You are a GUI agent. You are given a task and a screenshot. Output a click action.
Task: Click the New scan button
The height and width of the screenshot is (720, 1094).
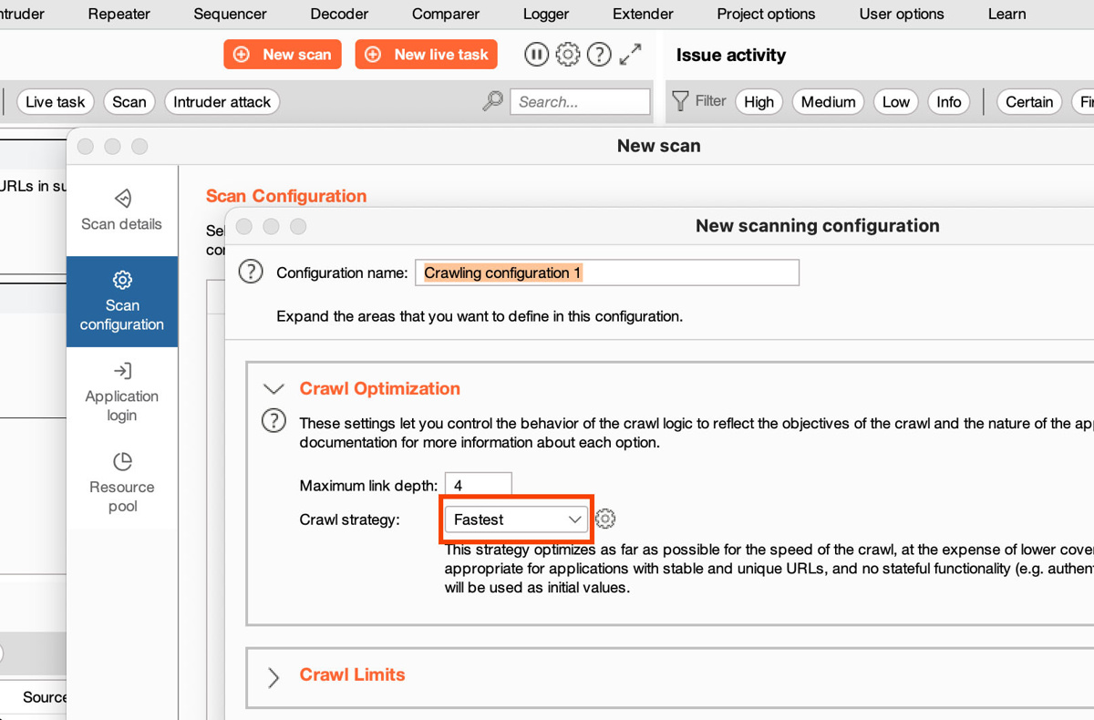tap(283, 55)
